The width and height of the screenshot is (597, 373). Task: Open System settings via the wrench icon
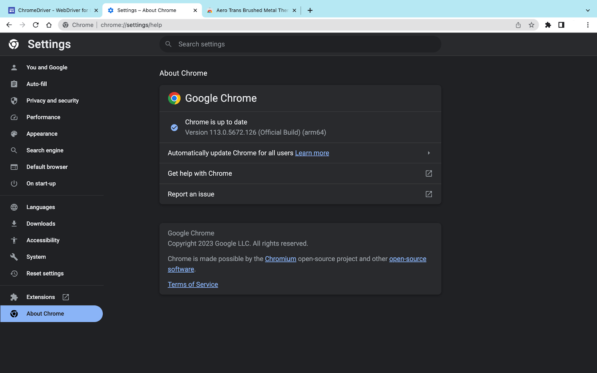point(14,257)
